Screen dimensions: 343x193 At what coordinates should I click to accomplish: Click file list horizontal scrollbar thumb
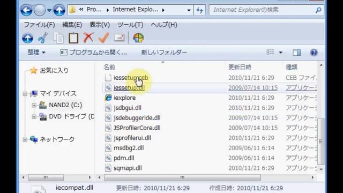coord(182,177)
